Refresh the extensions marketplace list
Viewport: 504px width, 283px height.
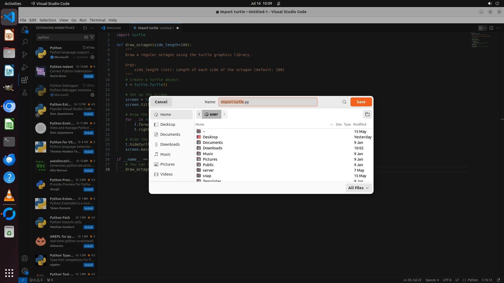click(x=85, y=28)
